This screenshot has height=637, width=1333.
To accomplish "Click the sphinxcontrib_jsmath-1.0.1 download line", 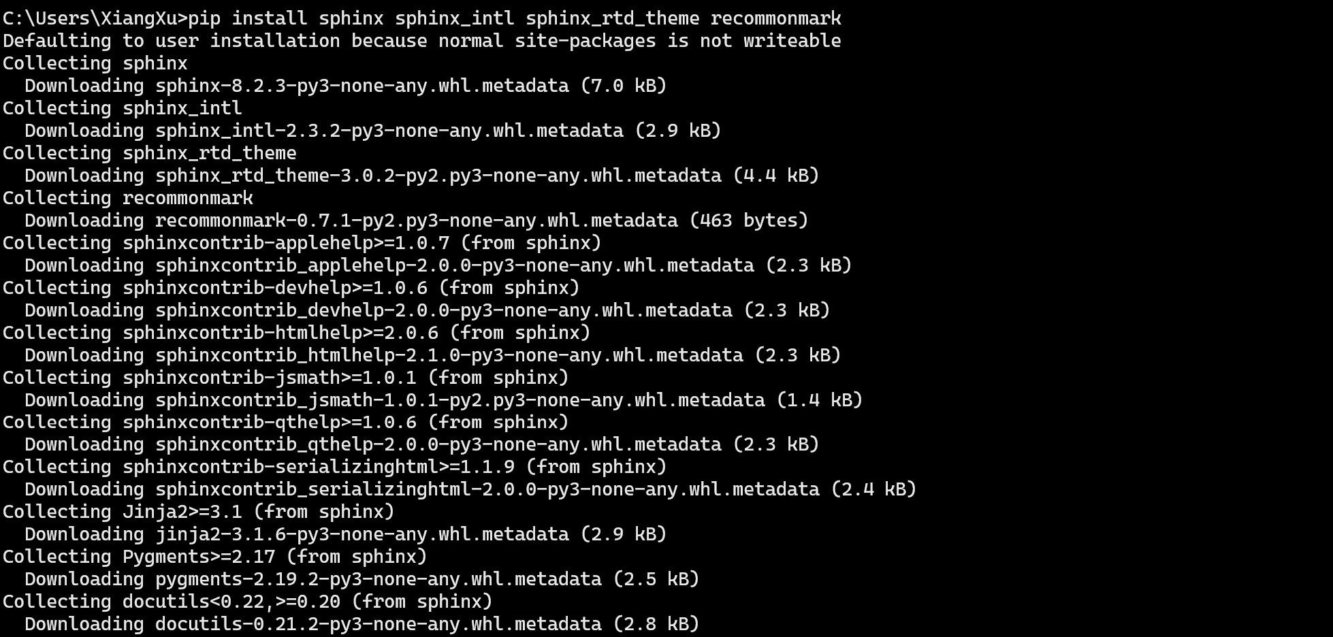I will click(x=443, y=400).
